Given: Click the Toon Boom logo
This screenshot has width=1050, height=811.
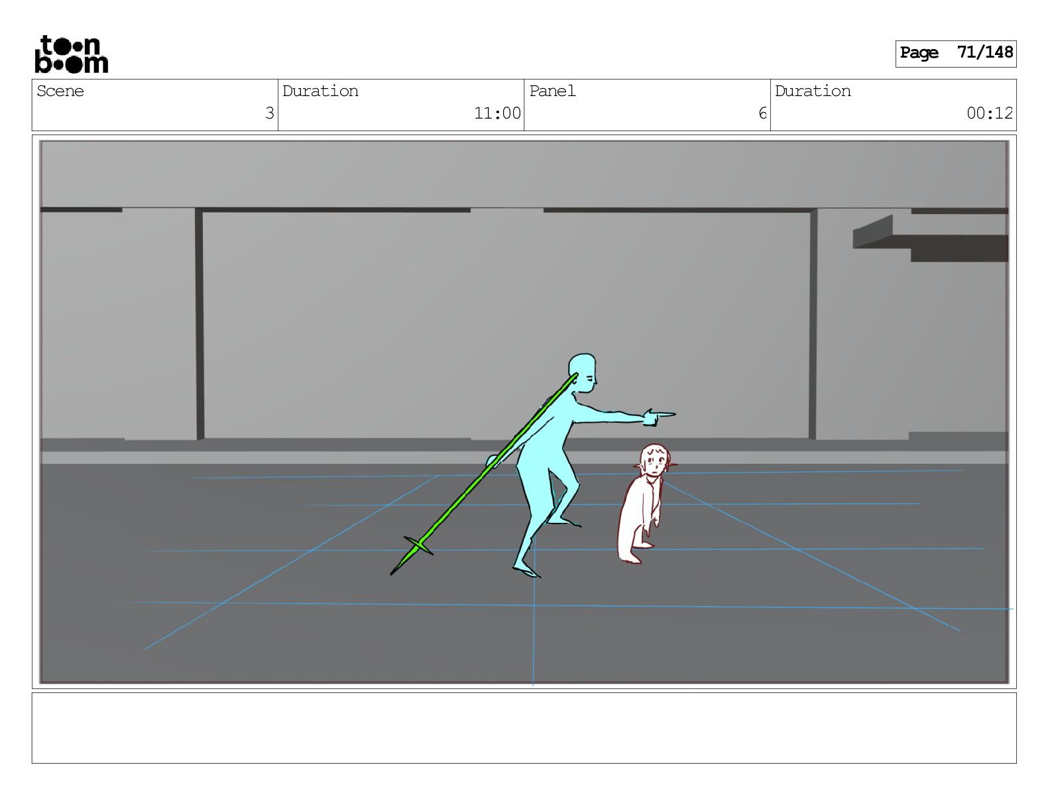Looking at the screenshot, I should click(x=71, y=54).
